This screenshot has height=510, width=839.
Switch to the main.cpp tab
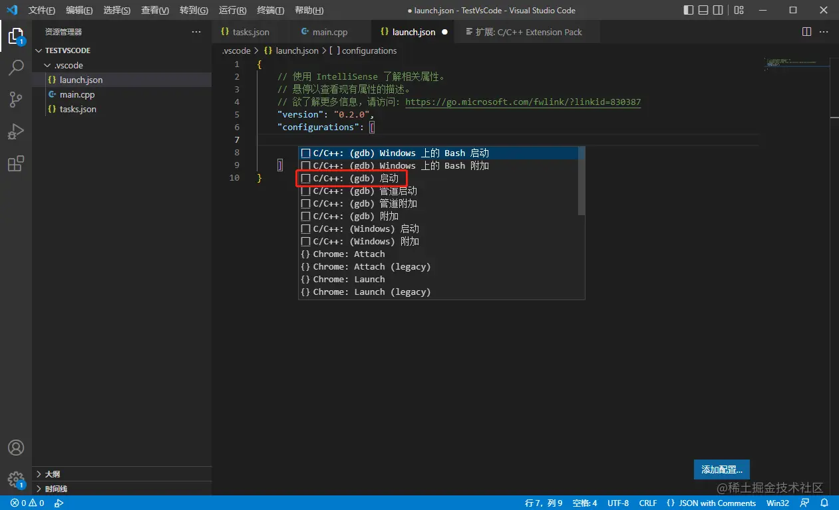331,31
